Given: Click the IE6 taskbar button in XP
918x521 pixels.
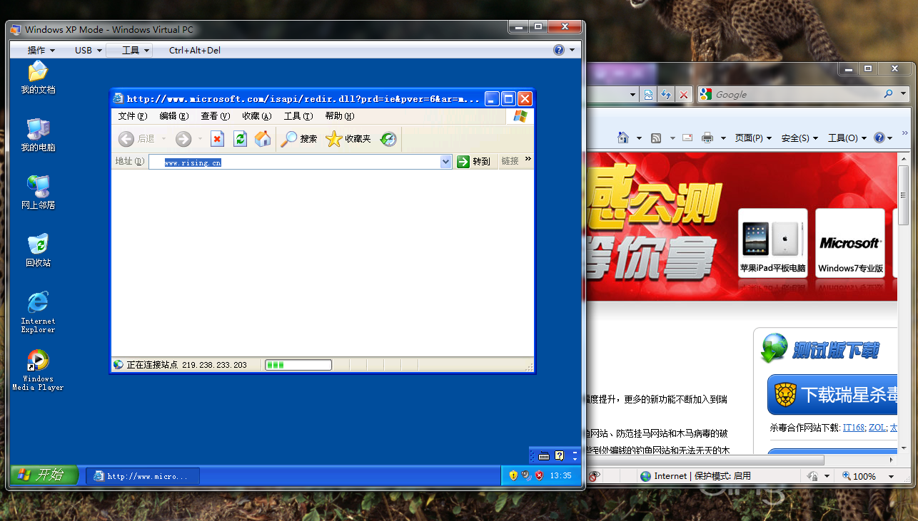Looking at the screenshot, I should tap(143, 476).
